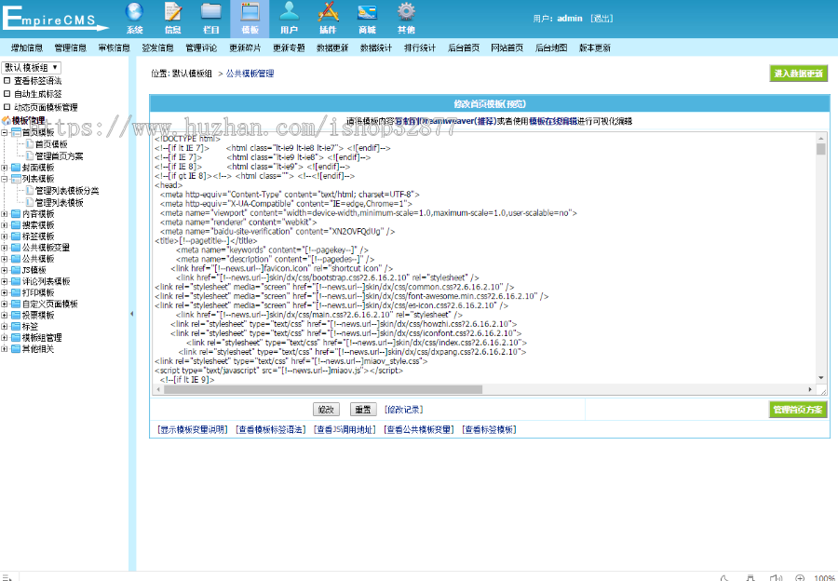The image size is (838, 581).
Task: Open the 查看JS调用地址 link
Action: (345, 429)
